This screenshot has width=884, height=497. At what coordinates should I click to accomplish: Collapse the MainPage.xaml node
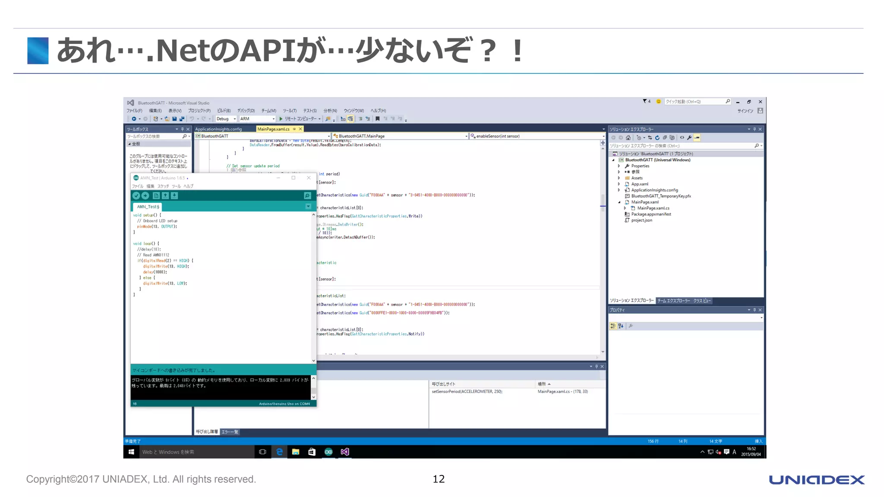point(619,202)
